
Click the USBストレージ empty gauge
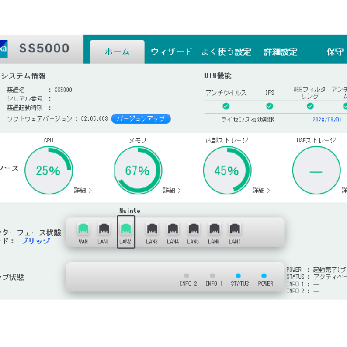pos(316,171)
